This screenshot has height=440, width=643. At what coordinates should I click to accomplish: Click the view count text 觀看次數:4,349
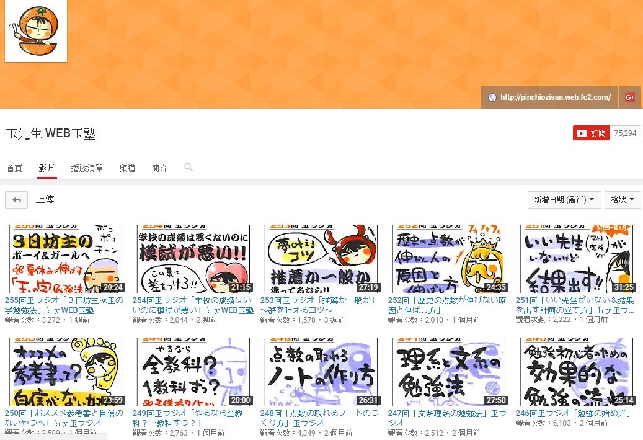(288, 433)
